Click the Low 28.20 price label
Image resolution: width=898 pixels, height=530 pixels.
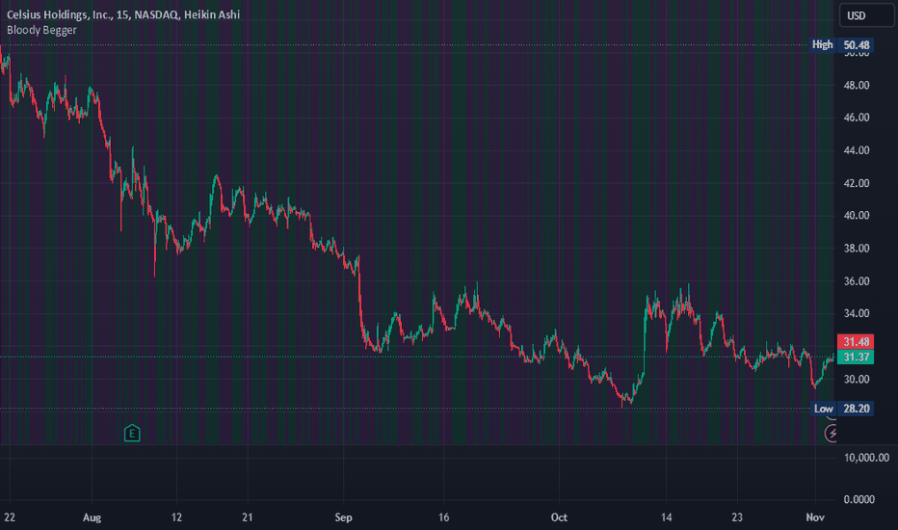[x=843, y=409]
